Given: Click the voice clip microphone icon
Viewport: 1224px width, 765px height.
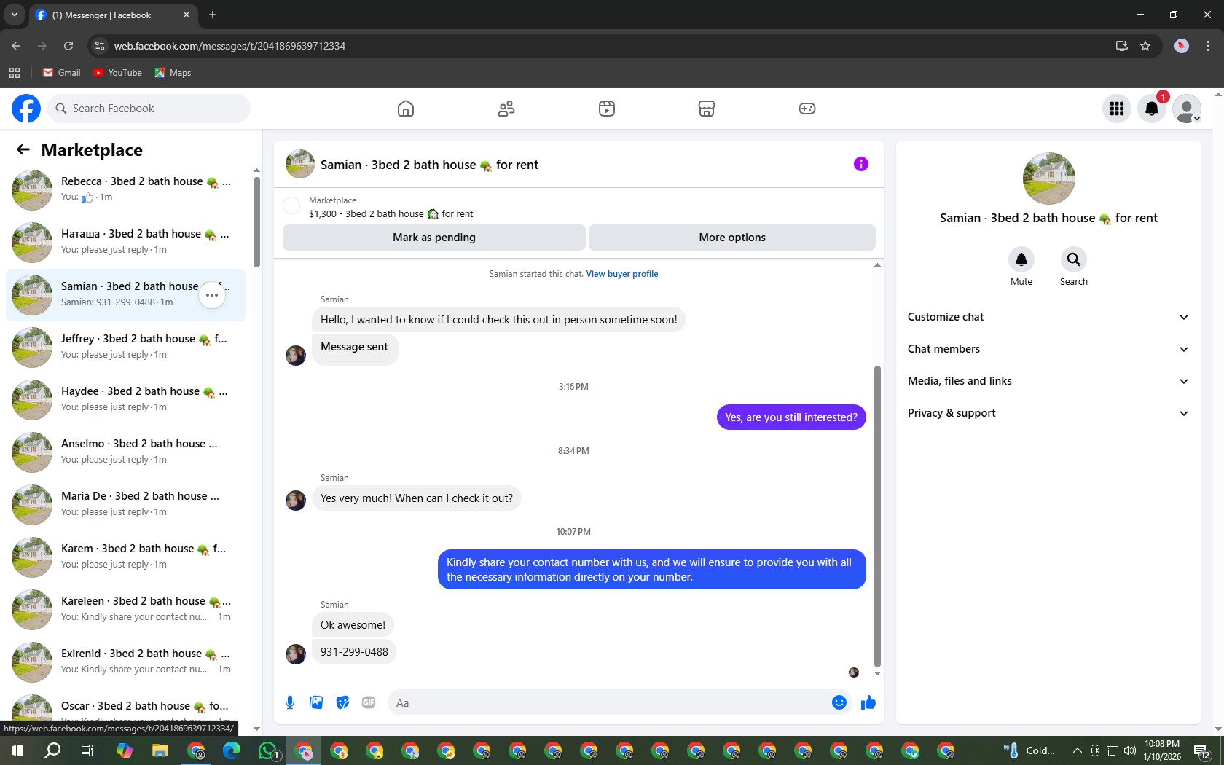Looking at the screenshot, I should coord(290,702).
